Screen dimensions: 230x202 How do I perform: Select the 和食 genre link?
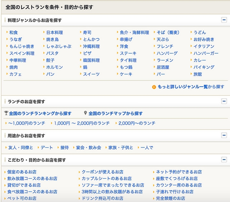[x=14, y=32]
